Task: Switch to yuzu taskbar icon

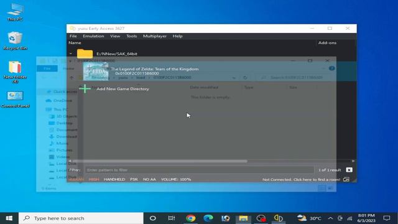Action: pyautogui.click(x=279, y=218)
